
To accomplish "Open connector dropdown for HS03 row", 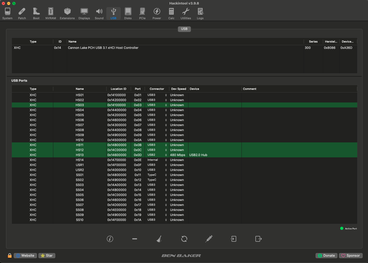I will 157,105.
